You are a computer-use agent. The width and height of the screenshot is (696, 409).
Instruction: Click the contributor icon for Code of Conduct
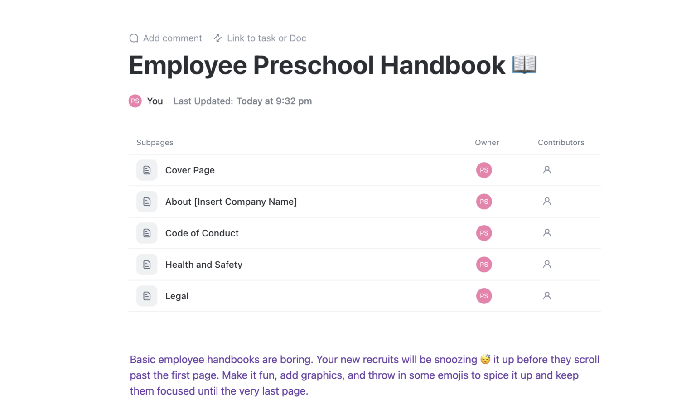click(x=546, y=233)
